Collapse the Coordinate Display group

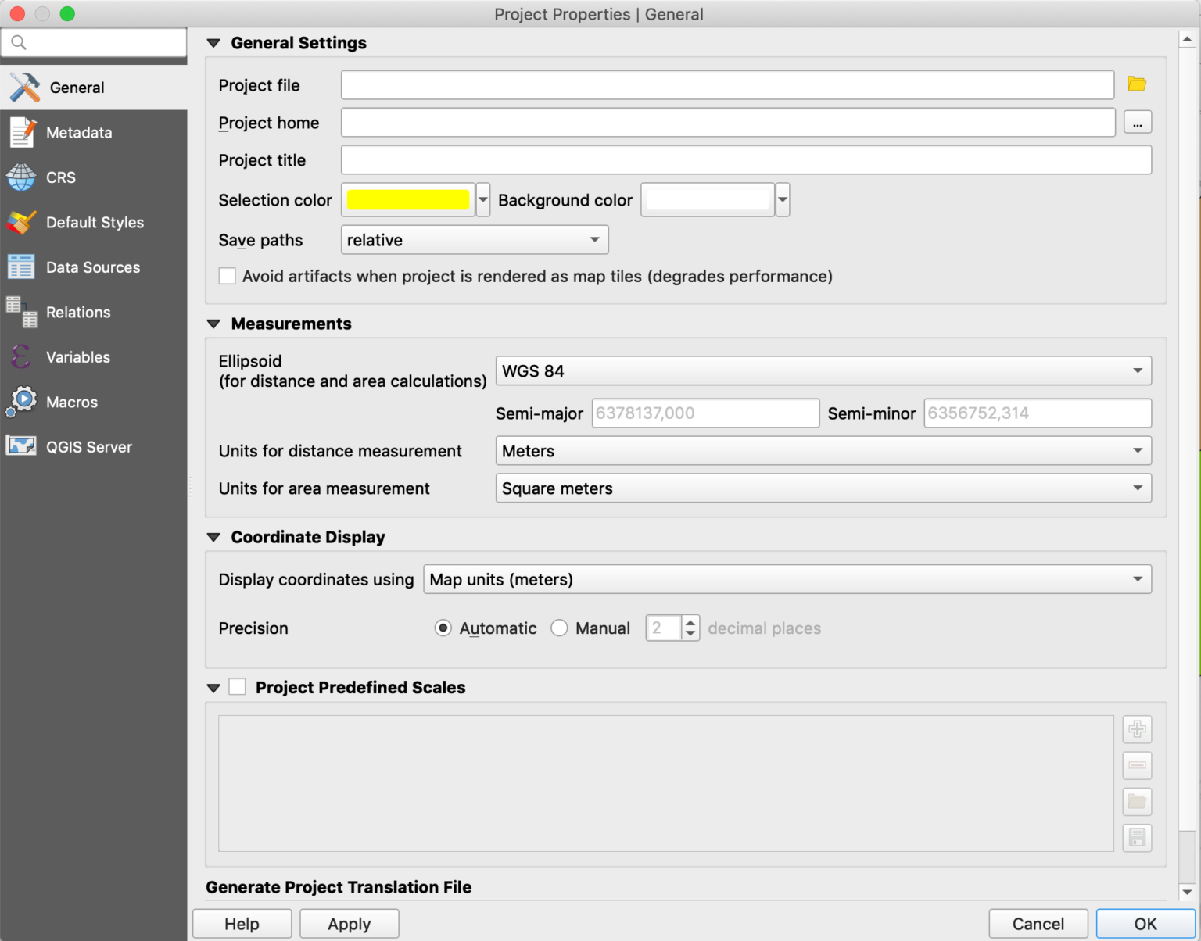[x=213, y=538]
